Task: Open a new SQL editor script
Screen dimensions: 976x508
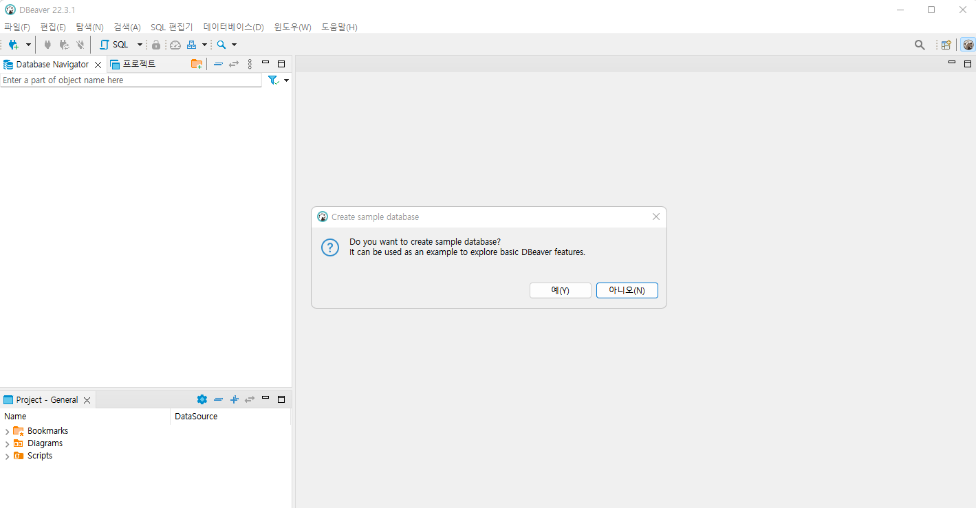Action: (115, 45)
